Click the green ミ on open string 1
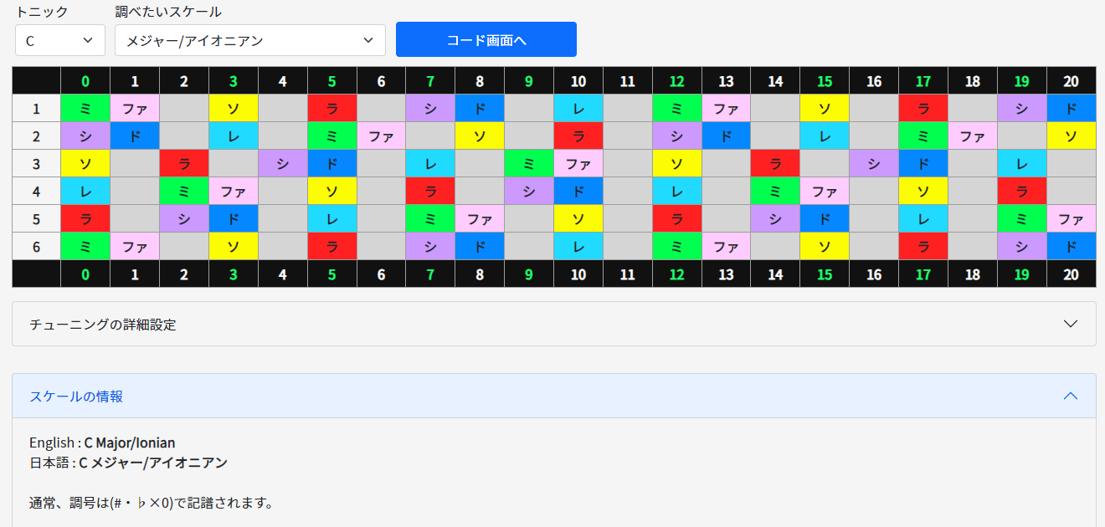 [85, 108]
